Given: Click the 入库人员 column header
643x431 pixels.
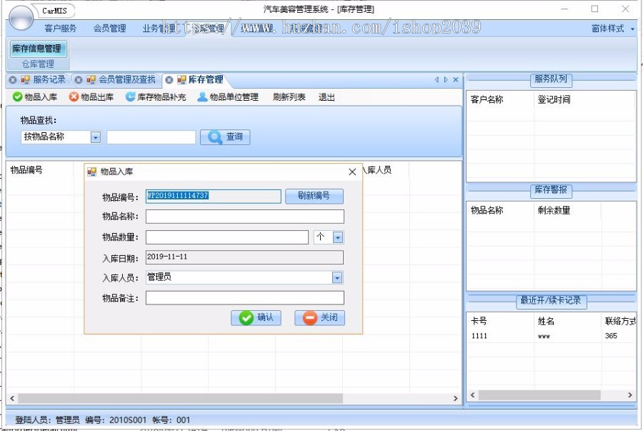Looking at the screenshot, I should tap(377, 170).
